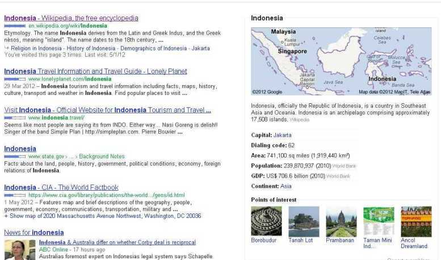
Task: Open the Prambanan text link
Action: point(340,240)
